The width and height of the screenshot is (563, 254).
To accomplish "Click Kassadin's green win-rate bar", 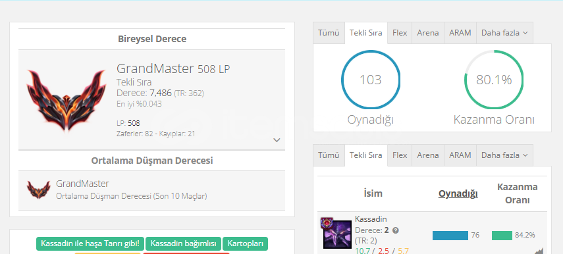I will pos(502,236).
